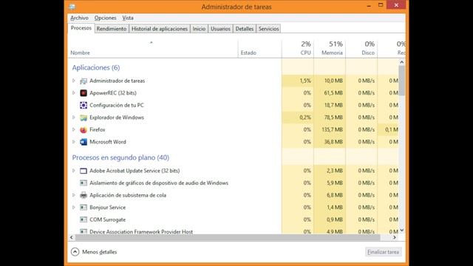473x266 pixels.
Task: Expand the Bonjour Service row
Action: tap(74, 208)
